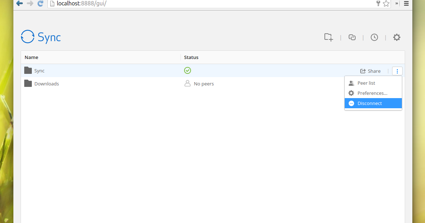The image size is (425, 223).
Task: Reload the Sync web page
Action: point(40,4)
